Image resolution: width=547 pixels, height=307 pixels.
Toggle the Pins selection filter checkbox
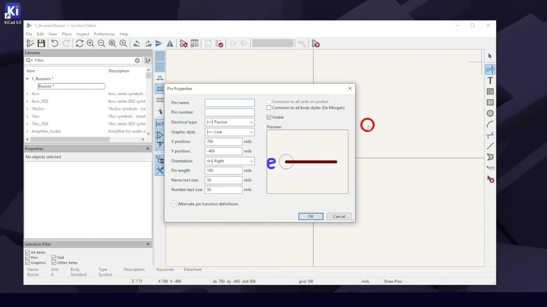(x=28, y=258)
